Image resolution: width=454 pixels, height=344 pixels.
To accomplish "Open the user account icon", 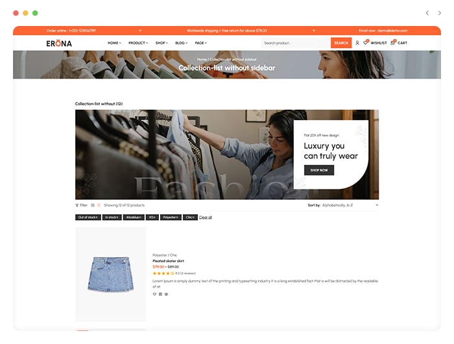I will (x=357, y=43).
